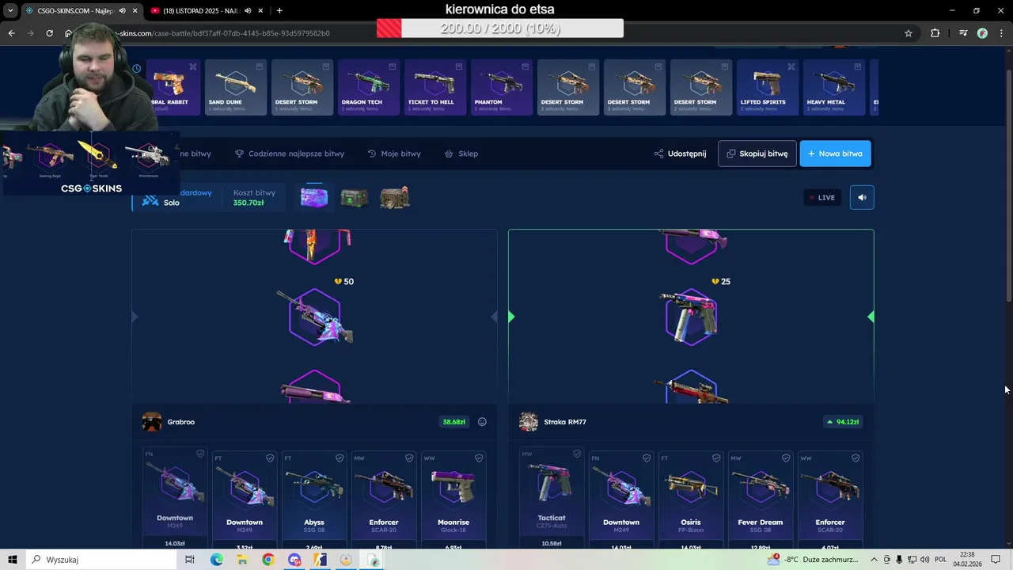Screen dimensions: 1013x570
Task: Toggle the shield check on the Fever Dream card
Action: point(786,458)
